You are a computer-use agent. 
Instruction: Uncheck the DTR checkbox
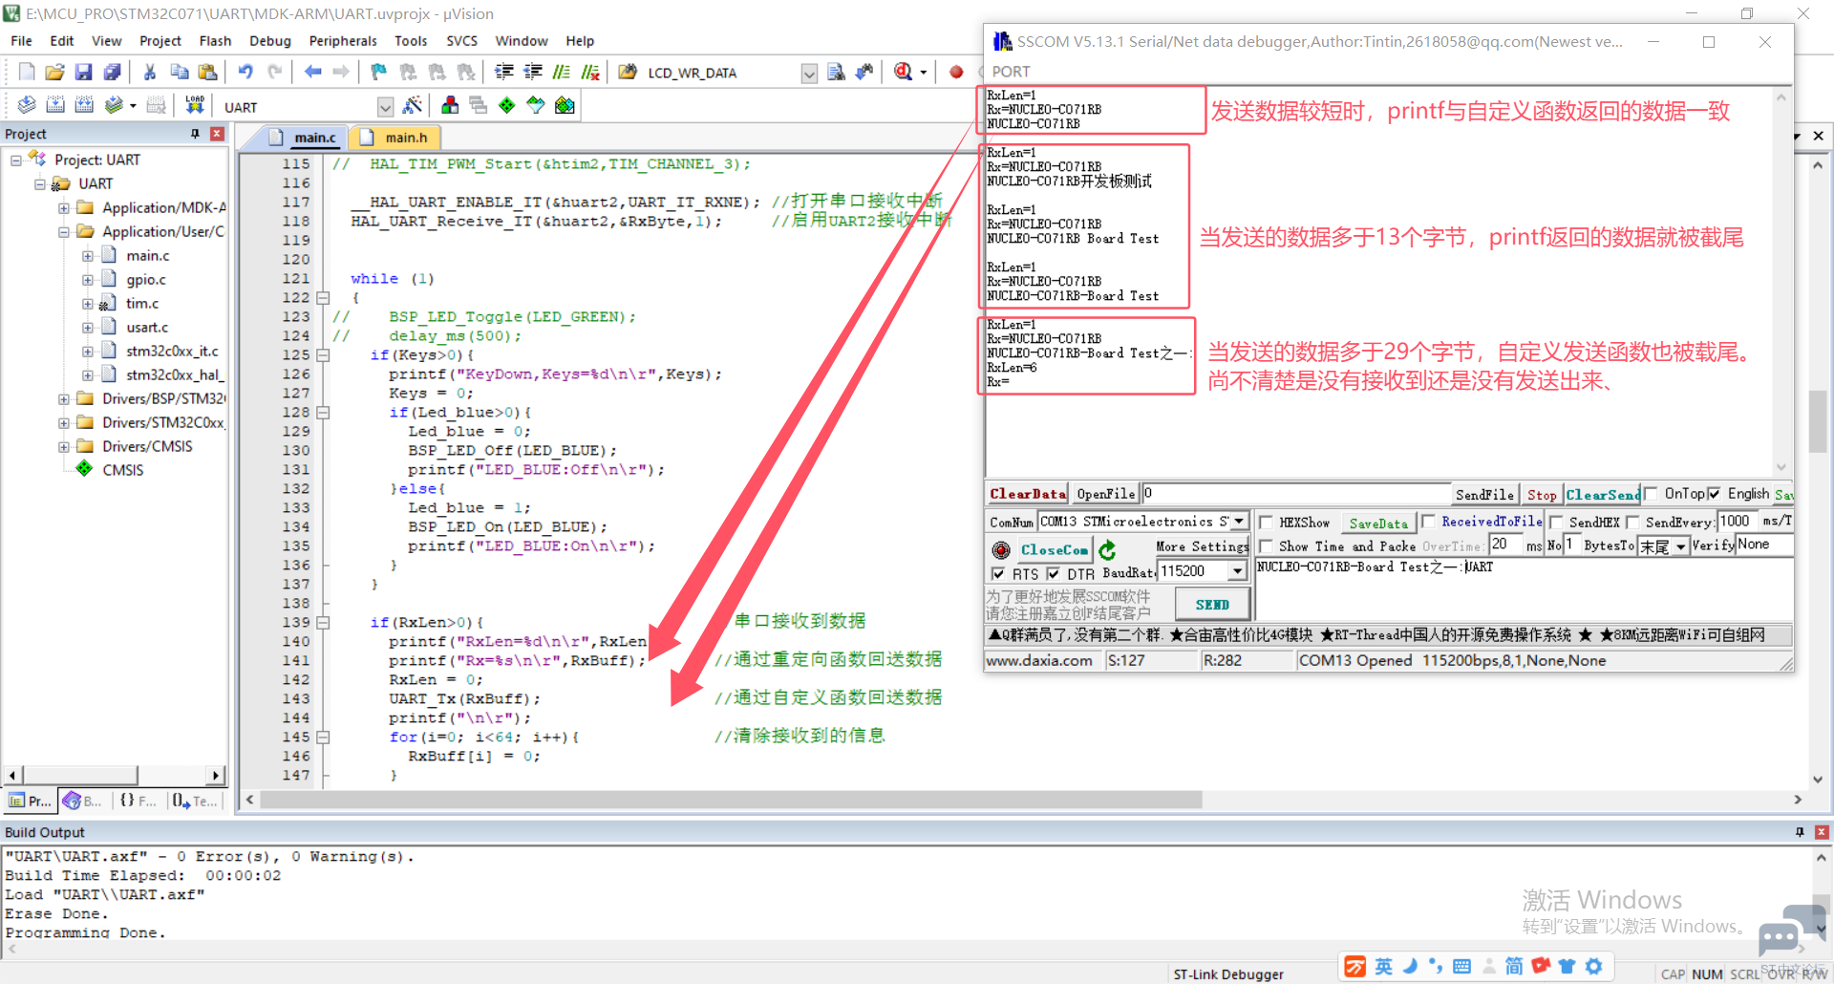point(1053,574)
